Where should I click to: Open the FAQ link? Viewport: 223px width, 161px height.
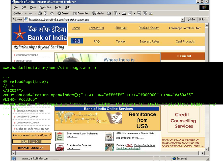pyautogui.click(x=97, y=42)
